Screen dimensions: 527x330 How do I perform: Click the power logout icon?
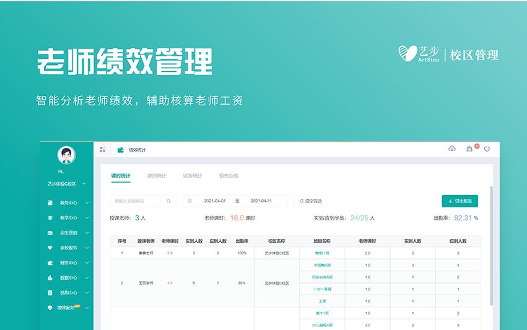tap(487, 149)
